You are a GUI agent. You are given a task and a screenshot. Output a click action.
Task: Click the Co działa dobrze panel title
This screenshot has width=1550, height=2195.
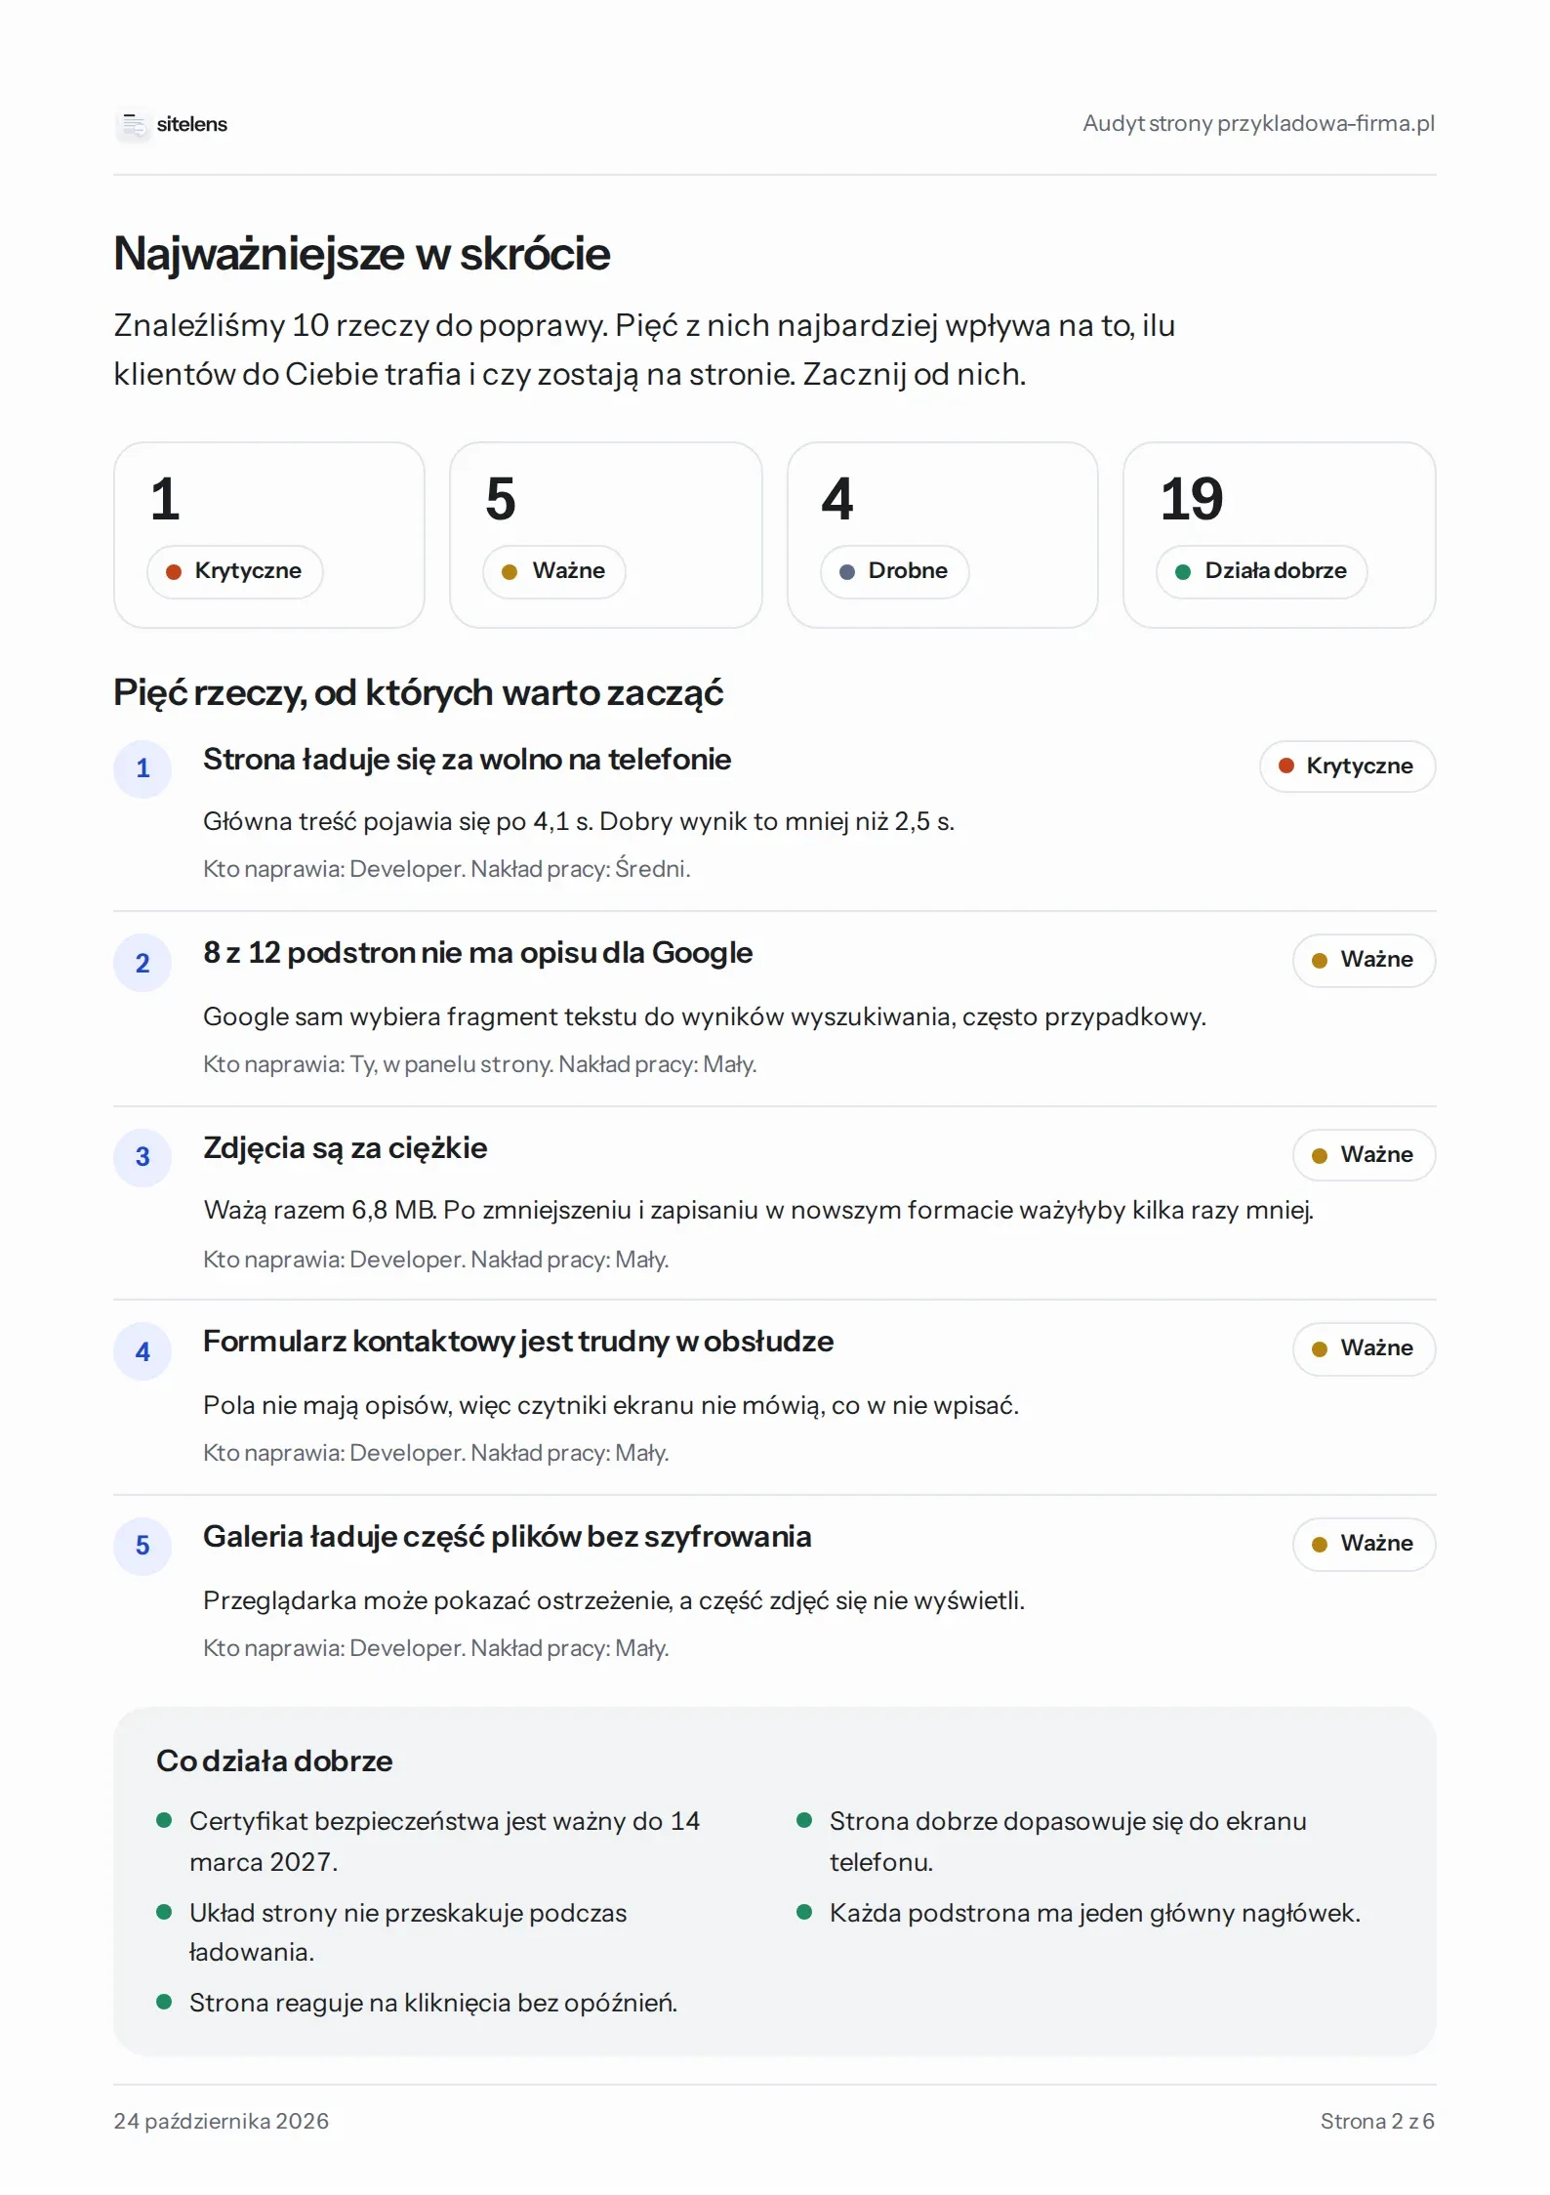[274, 1760]
